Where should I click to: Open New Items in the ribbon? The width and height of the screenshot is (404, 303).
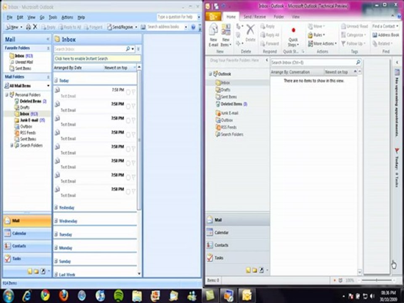pos(226,35)
